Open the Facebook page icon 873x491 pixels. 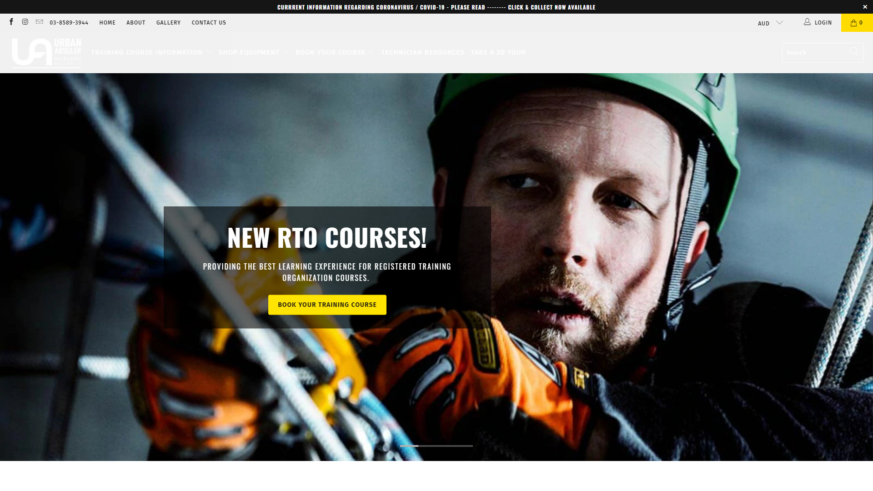click(11, 22)
